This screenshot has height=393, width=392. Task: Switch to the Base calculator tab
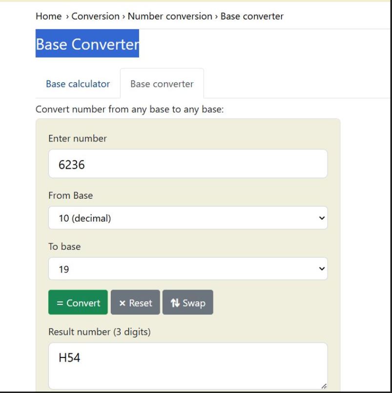[78, 84]
